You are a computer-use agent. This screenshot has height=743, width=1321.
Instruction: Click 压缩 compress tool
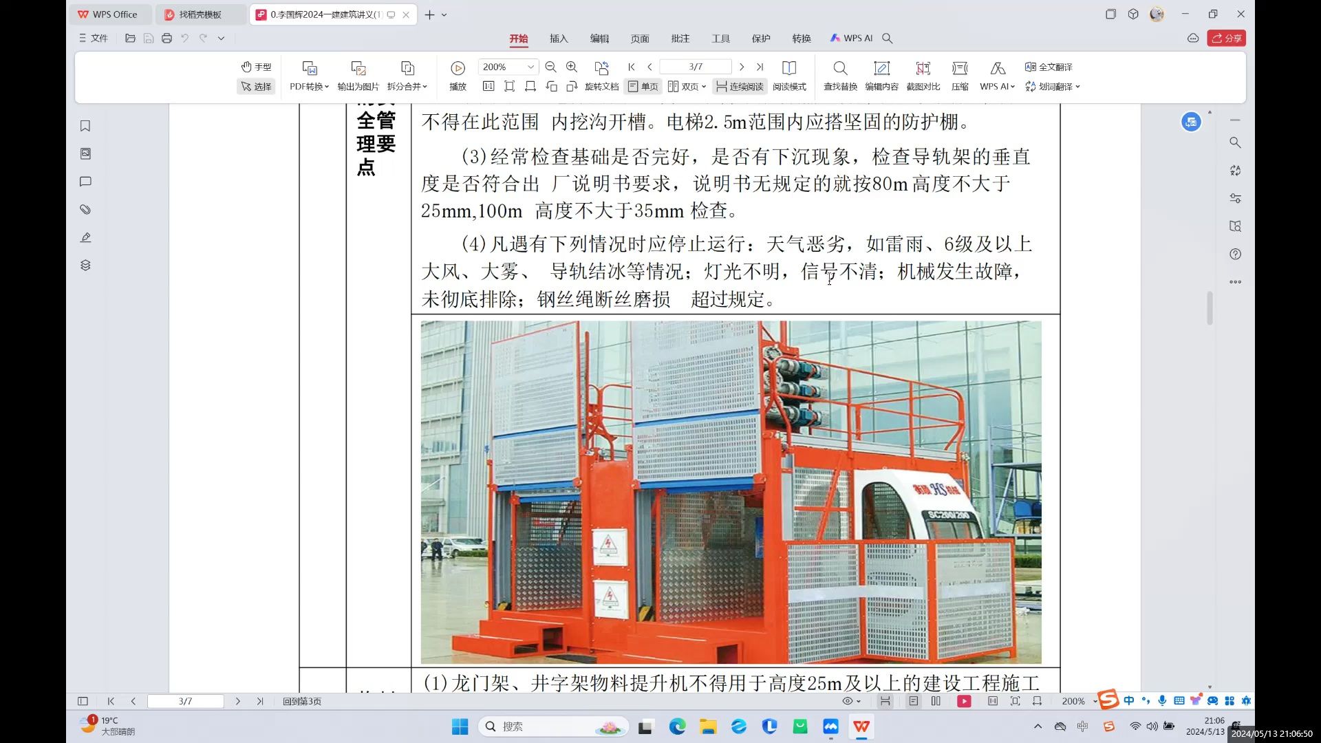click(x=960, y=76)
